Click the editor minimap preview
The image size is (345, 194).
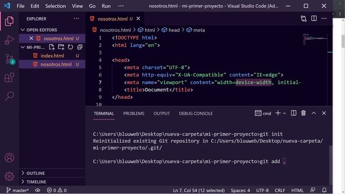(315, 39)
